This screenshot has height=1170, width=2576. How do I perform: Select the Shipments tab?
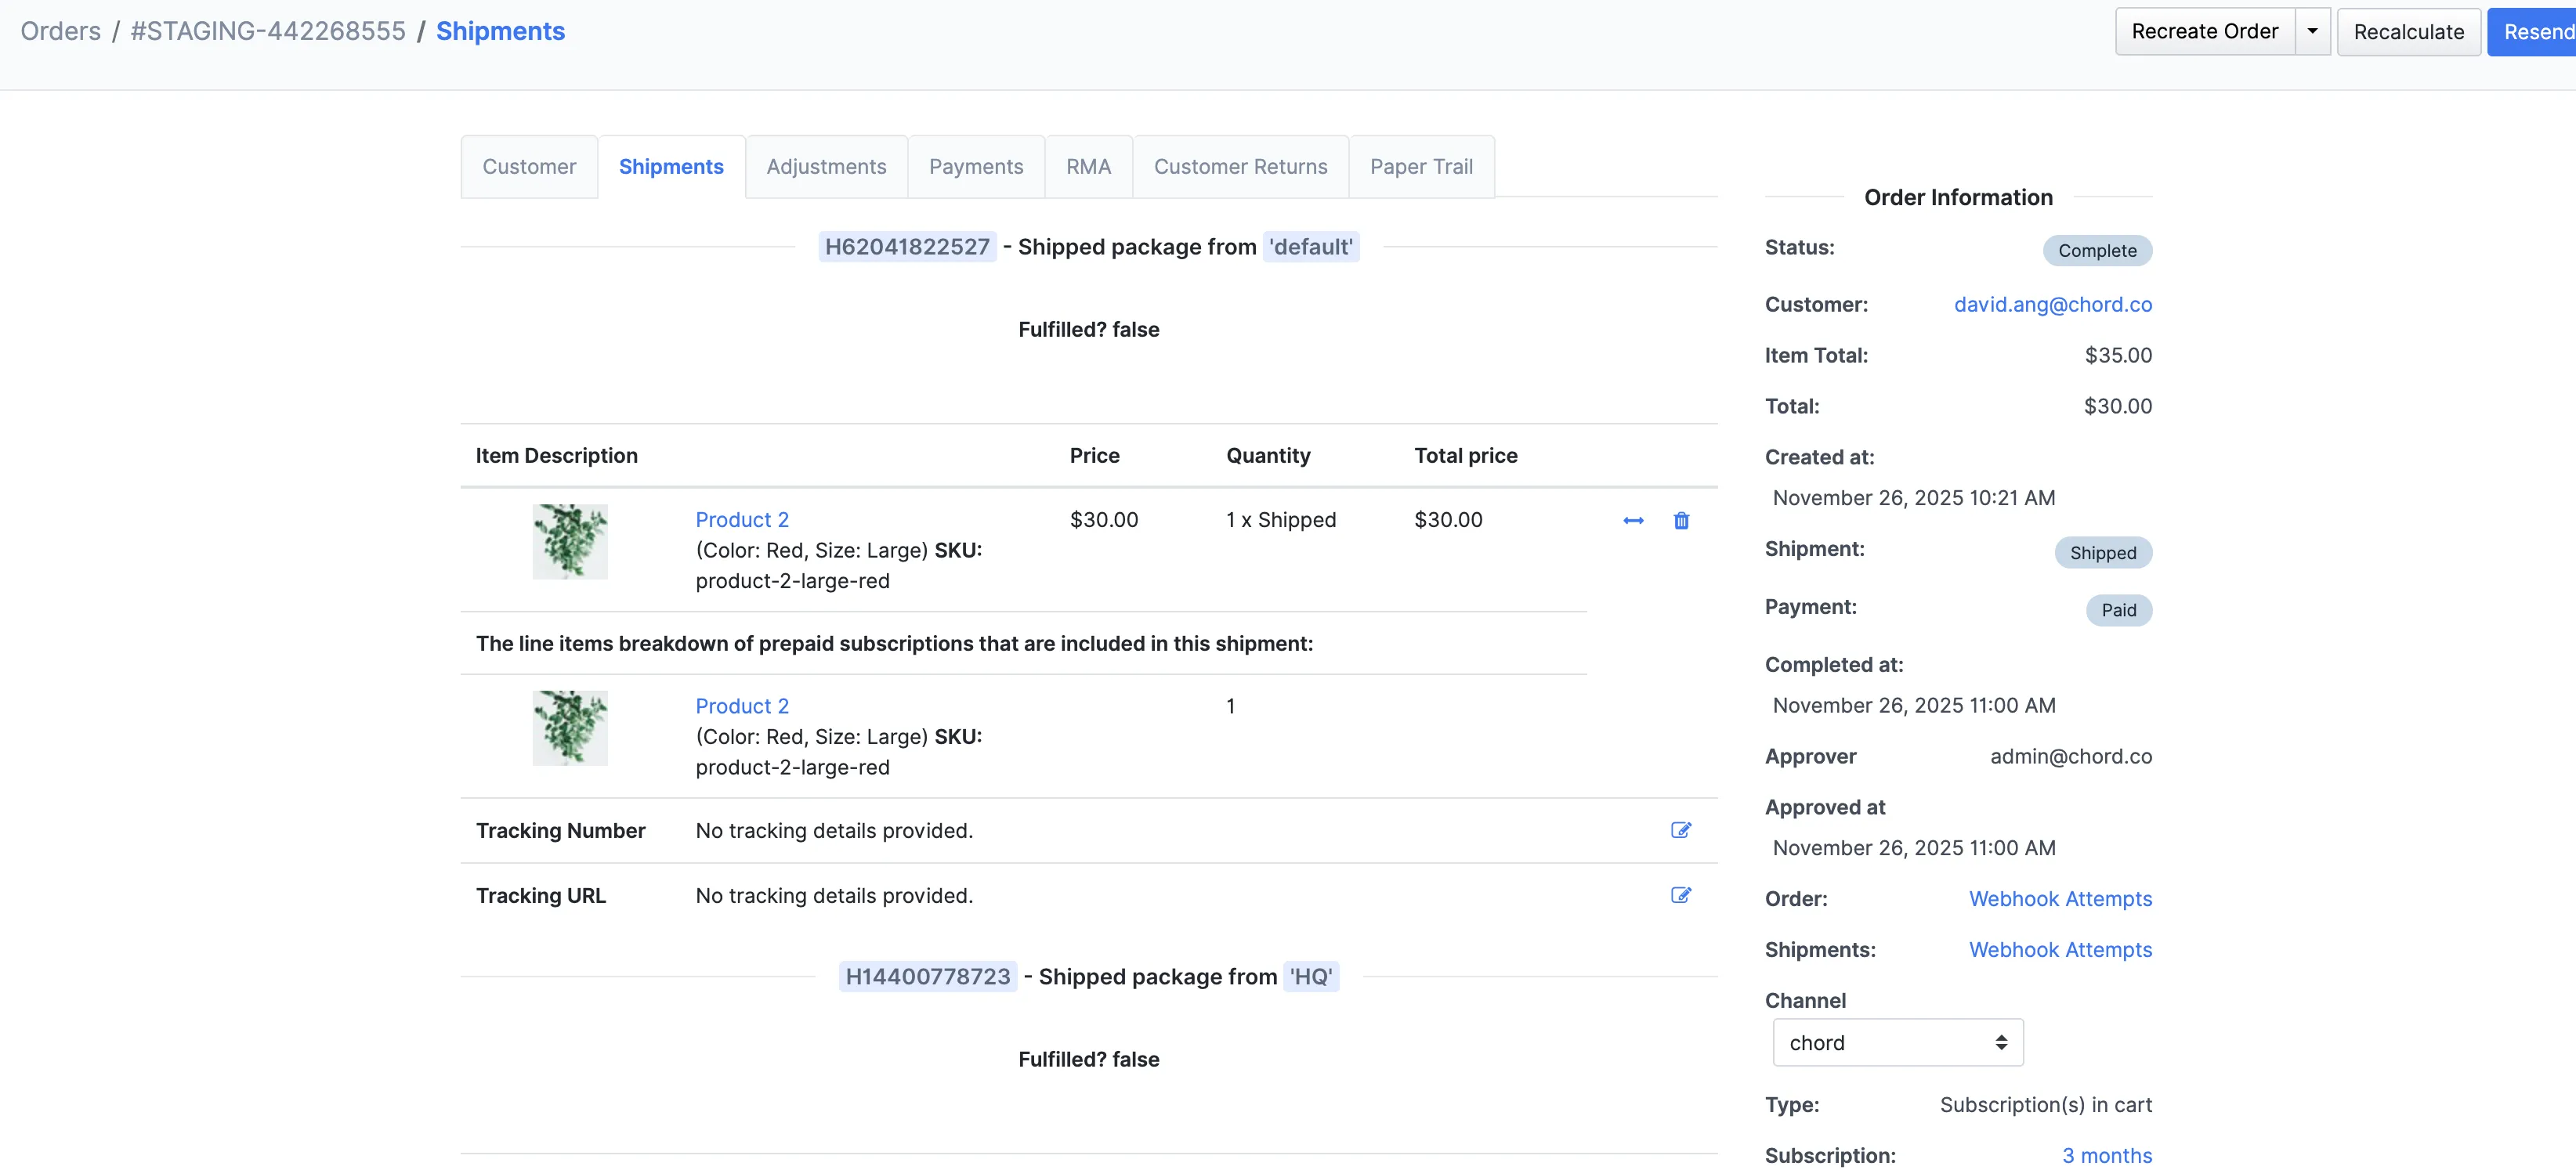pyautogui.click(x=671, y=166)
